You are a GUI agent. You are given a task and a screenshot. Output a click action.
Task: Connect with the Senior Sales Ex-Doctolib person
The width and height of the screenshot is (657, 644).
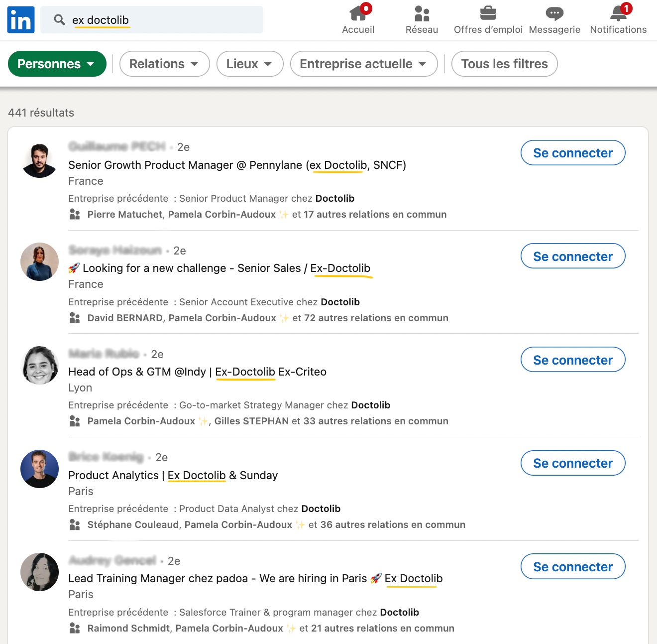pyautogui.click(x=573, y=257)
